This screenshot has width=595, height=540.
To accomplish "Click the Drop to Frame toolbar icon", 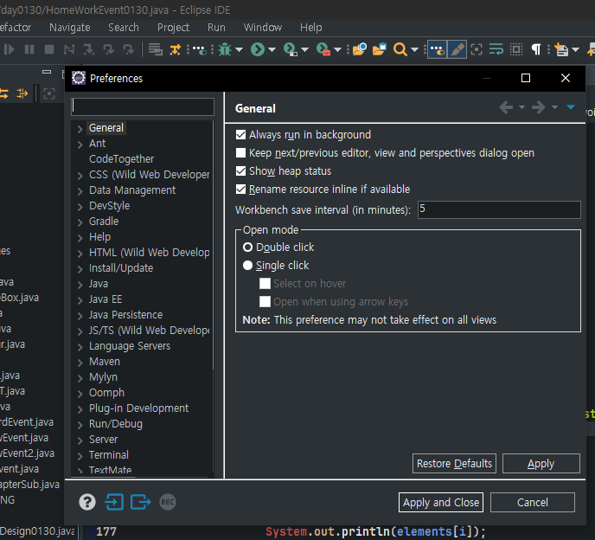I will (x=155, y=49).
